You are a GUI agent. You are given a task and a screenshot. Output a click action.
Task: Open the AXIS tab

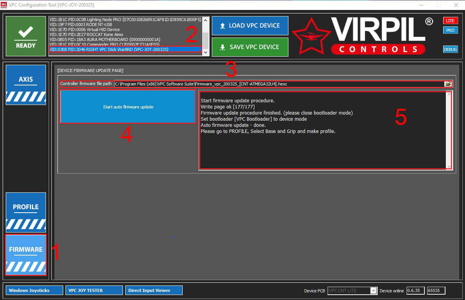click(26, 85)
